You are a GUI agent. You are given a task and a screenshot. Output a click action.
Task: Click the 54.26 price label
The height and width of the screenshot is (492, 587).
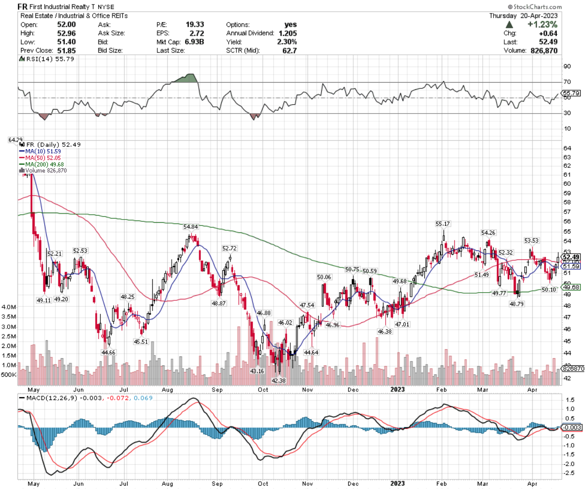pyautogui.click(x=488, y=233)
